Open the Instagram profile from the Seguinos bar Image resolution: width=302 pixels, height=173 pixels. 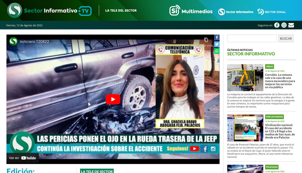pos(284,25)
